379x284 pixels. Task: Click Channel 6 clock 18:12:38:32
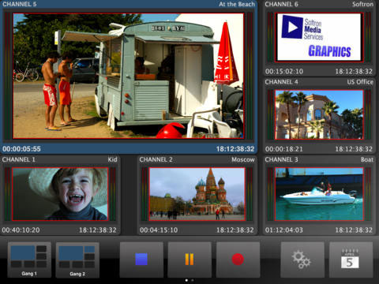354,71
